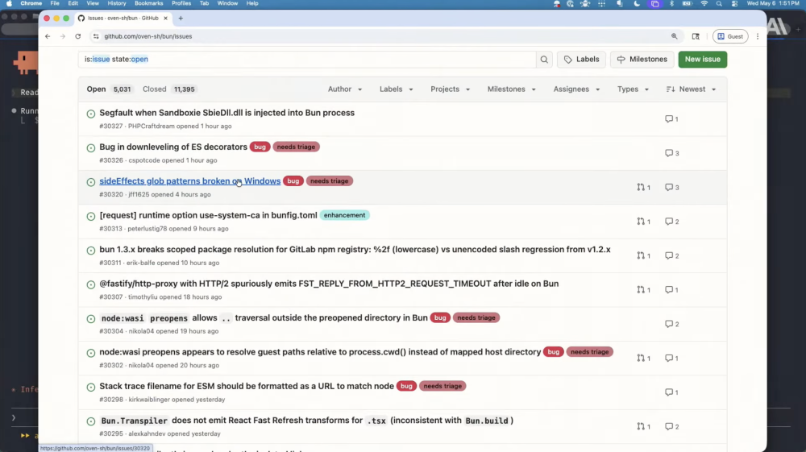Click enhancement label on use-system-ca issue
This screenshot has height=452, width=806.
click(x=344, y=215)
